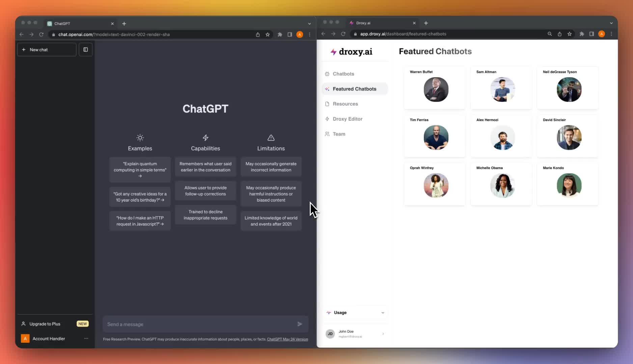The height and width of the screenshot is (364, 633).
Task: Open Account Handler options menu
Action: (x=86, y=338)
